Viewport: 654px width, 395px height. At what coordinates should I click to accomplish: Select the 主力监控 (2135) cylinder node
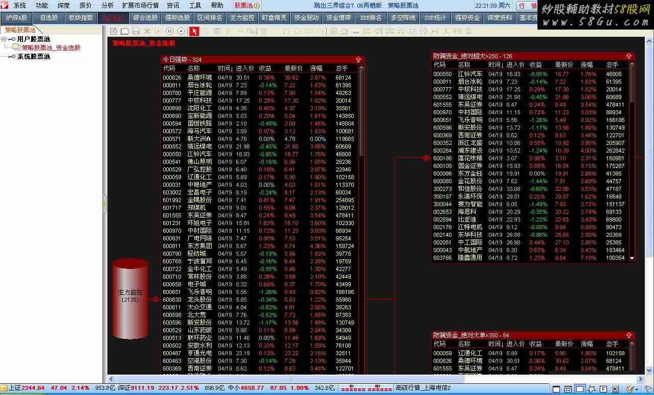click(131, 299)
